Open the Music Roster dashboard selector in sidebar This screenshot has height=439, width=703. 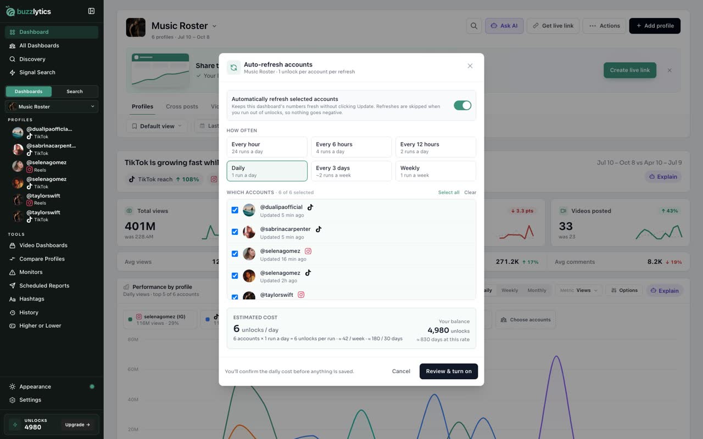pos(52,106)
